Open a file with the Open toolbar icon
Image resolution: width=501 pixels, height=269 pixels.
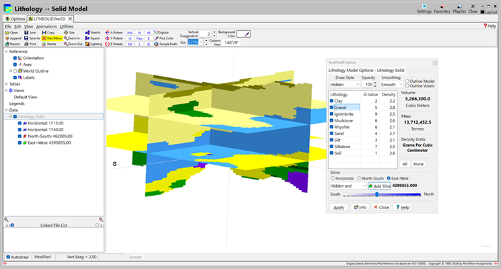pos(12,32)
